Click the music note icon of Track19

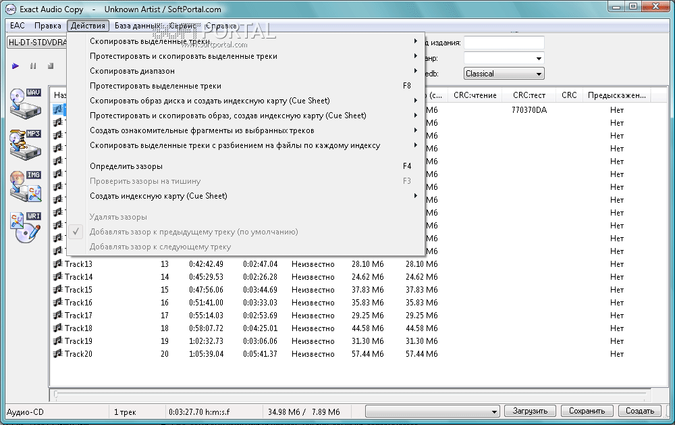tap(57, 341)
